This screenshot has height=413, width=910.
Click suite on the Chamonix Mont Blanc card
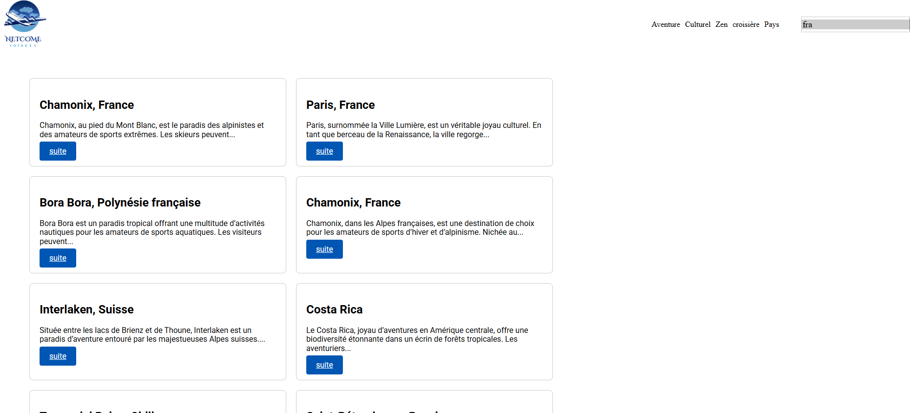tap(58, 151)
